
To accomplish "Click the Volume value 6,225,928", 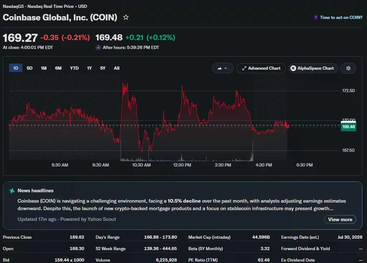I will point(166,260).
